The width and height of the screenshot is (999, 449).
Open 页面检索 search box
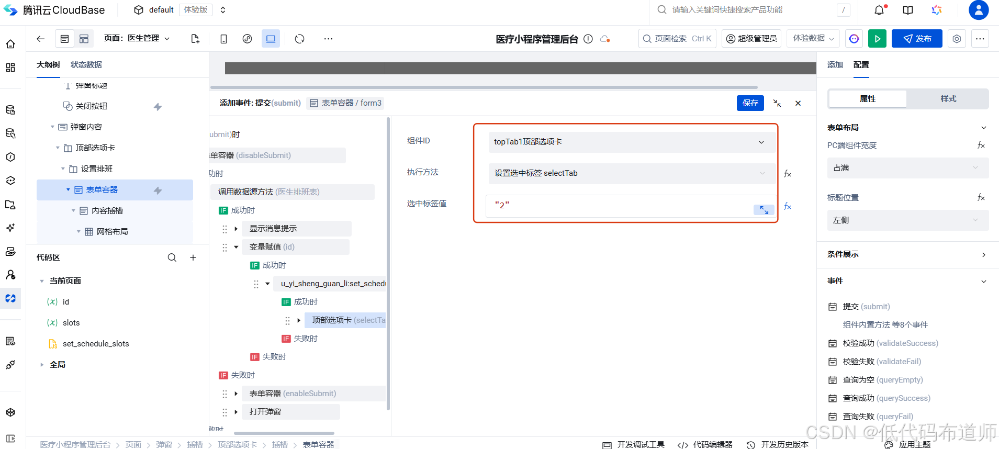[x=677, y=39]
